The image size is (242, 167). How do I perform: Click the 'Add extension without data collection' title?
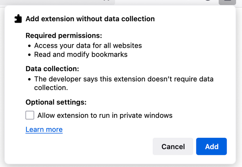[x=90, y=19]
